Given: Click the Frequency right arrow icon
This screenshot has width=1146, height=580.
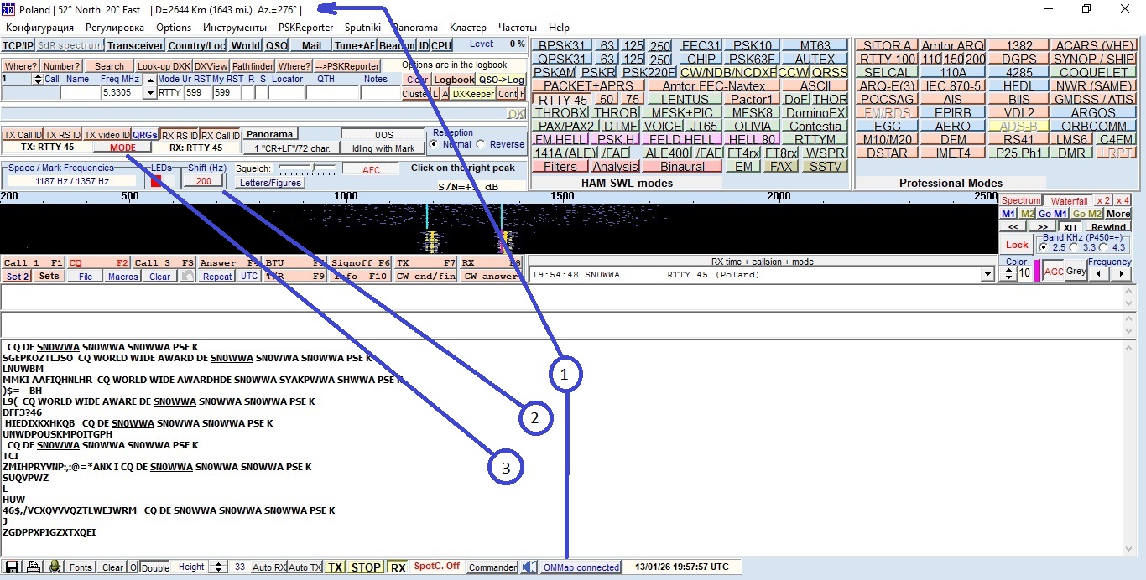Looking at the screenshot, I should (1122, 272).
